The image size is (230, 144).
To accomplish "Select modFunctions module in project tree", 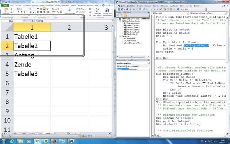I will coord(131,41).
